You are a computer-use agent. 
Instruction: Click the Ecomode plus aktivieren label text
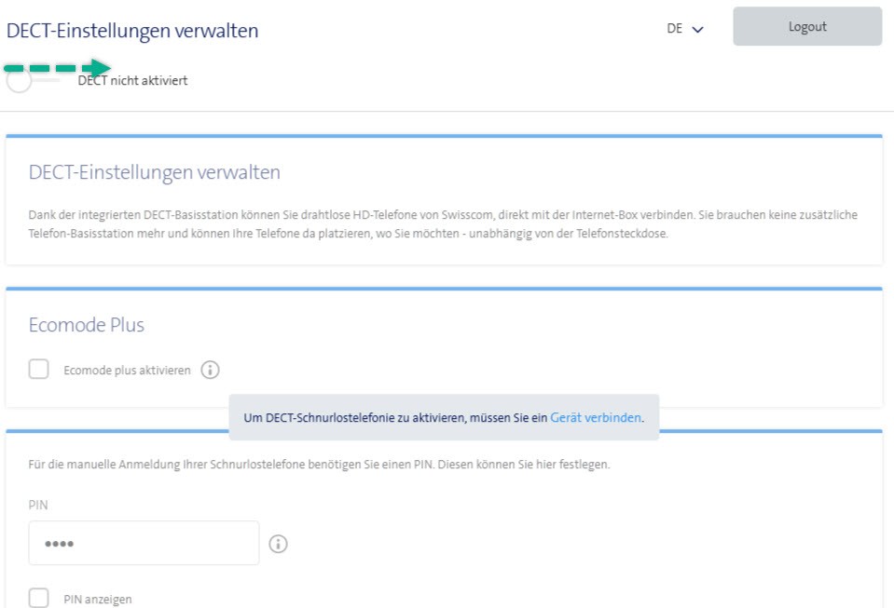[x=127, y=371]
